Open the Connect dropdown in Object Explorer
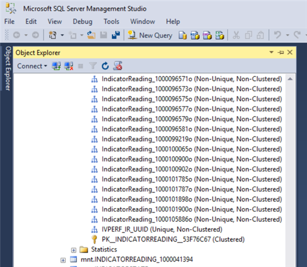The height and width of the screenshot is (267, 307). (x=32, y=66)
